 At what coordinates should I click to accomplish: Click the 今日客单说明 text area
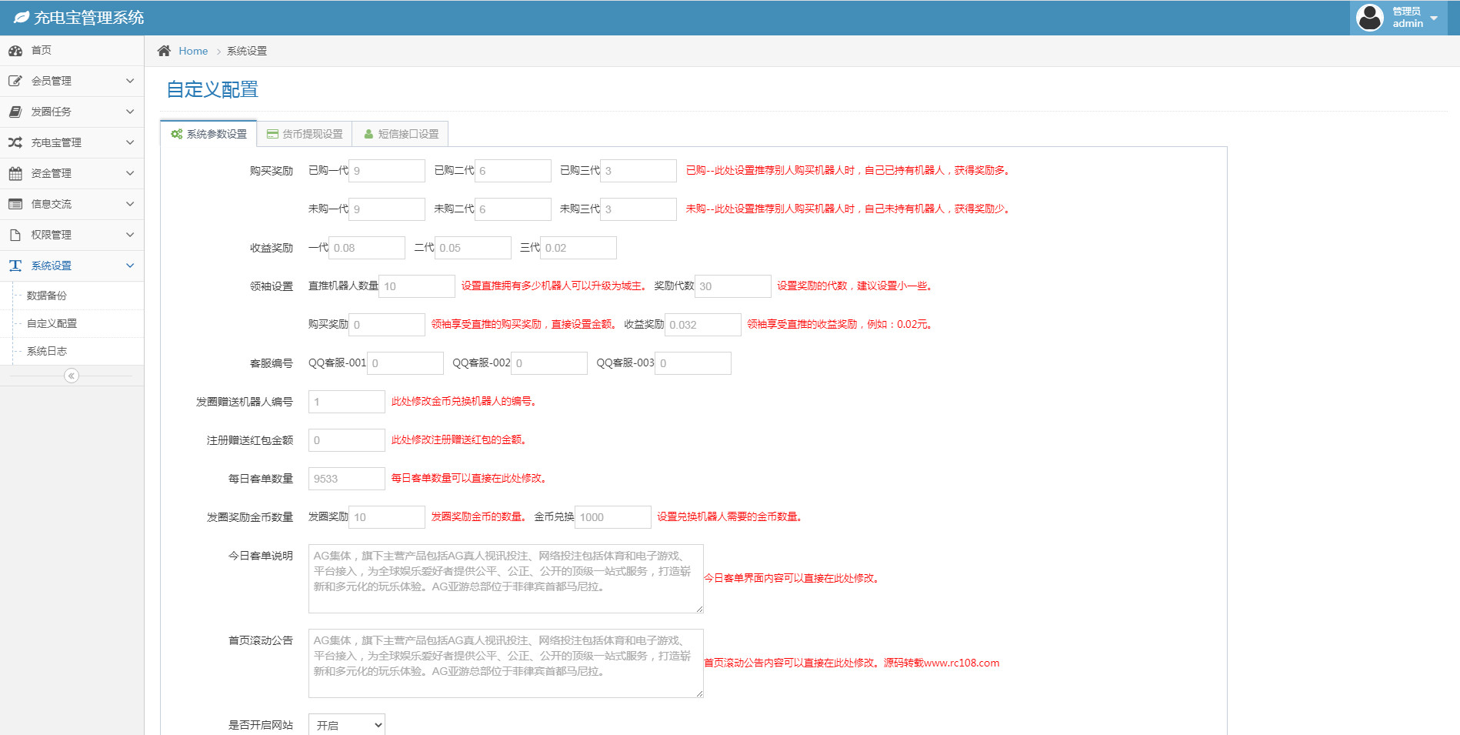[x=505, y=579]
